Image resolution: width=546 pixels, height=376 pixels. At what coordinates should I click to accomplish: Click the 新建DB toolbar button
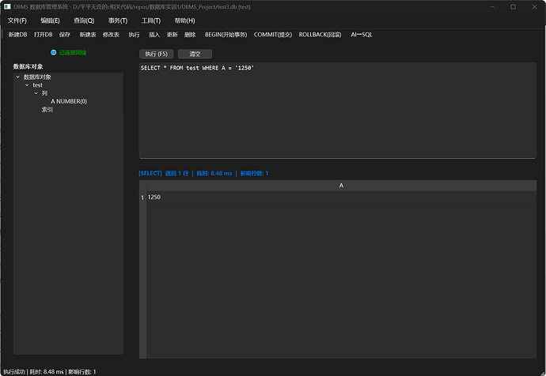(17, 35)
